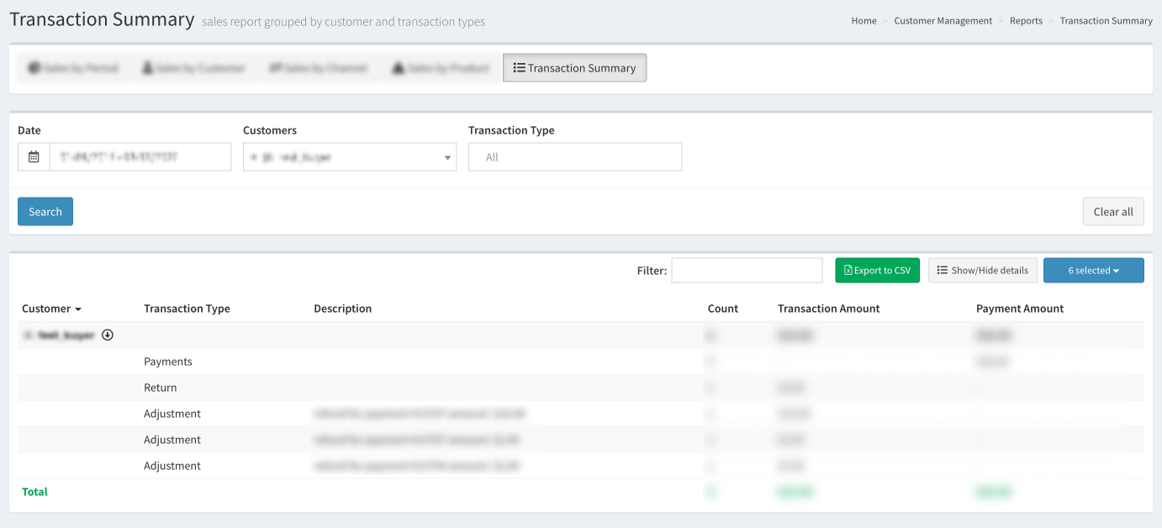The image size is (1162, 528).
Task: Click into the Filter text box
Action: point(747,271)
